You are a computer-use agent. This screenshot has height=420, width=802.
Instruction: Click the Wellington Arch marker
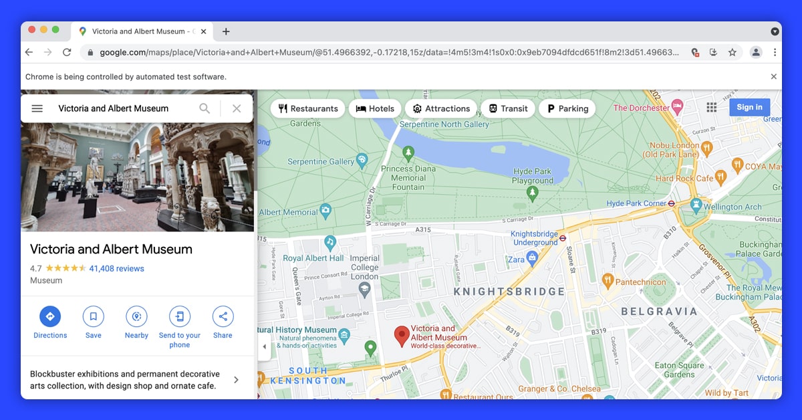coord(696,205)
